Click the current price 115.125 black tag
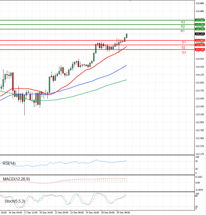 (x=200, y=34)
